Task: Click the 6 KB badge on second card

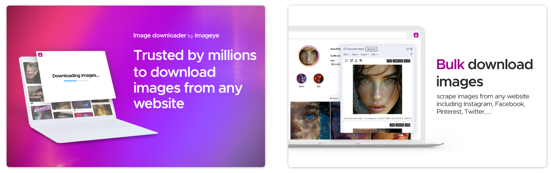Action: coord(408,125)
